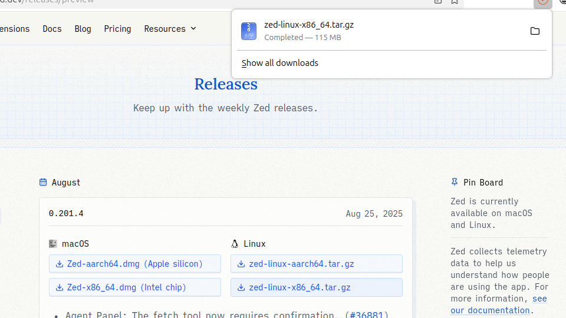Select the August month label
The width and height of the screenshot is (566, 318).
point(65,183)
